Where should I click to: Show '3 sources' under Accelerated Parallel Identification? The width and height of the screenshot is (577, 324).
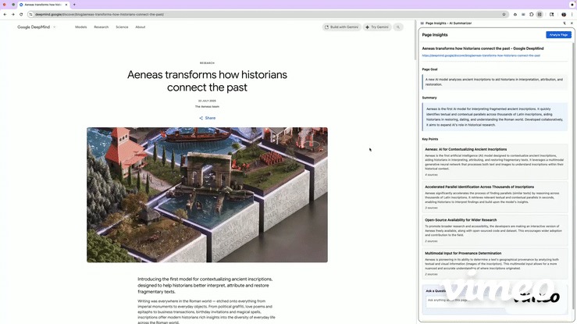431,208
